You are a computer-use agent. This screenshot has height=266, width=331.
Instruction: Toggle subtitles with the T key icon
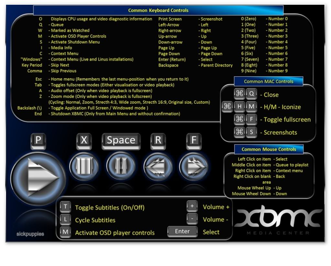coord(66,207)
